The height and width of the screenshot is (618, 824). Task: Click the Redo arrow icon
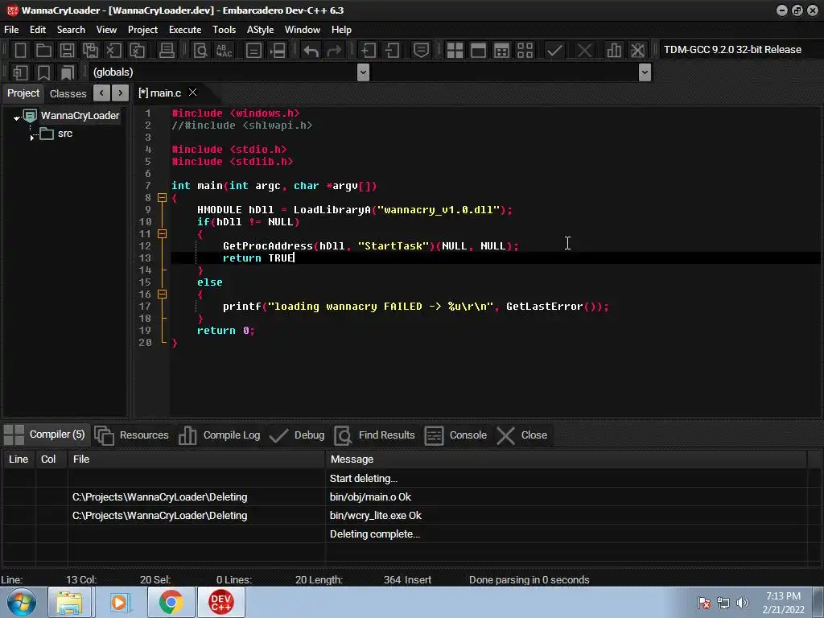[x=334, y=50]
